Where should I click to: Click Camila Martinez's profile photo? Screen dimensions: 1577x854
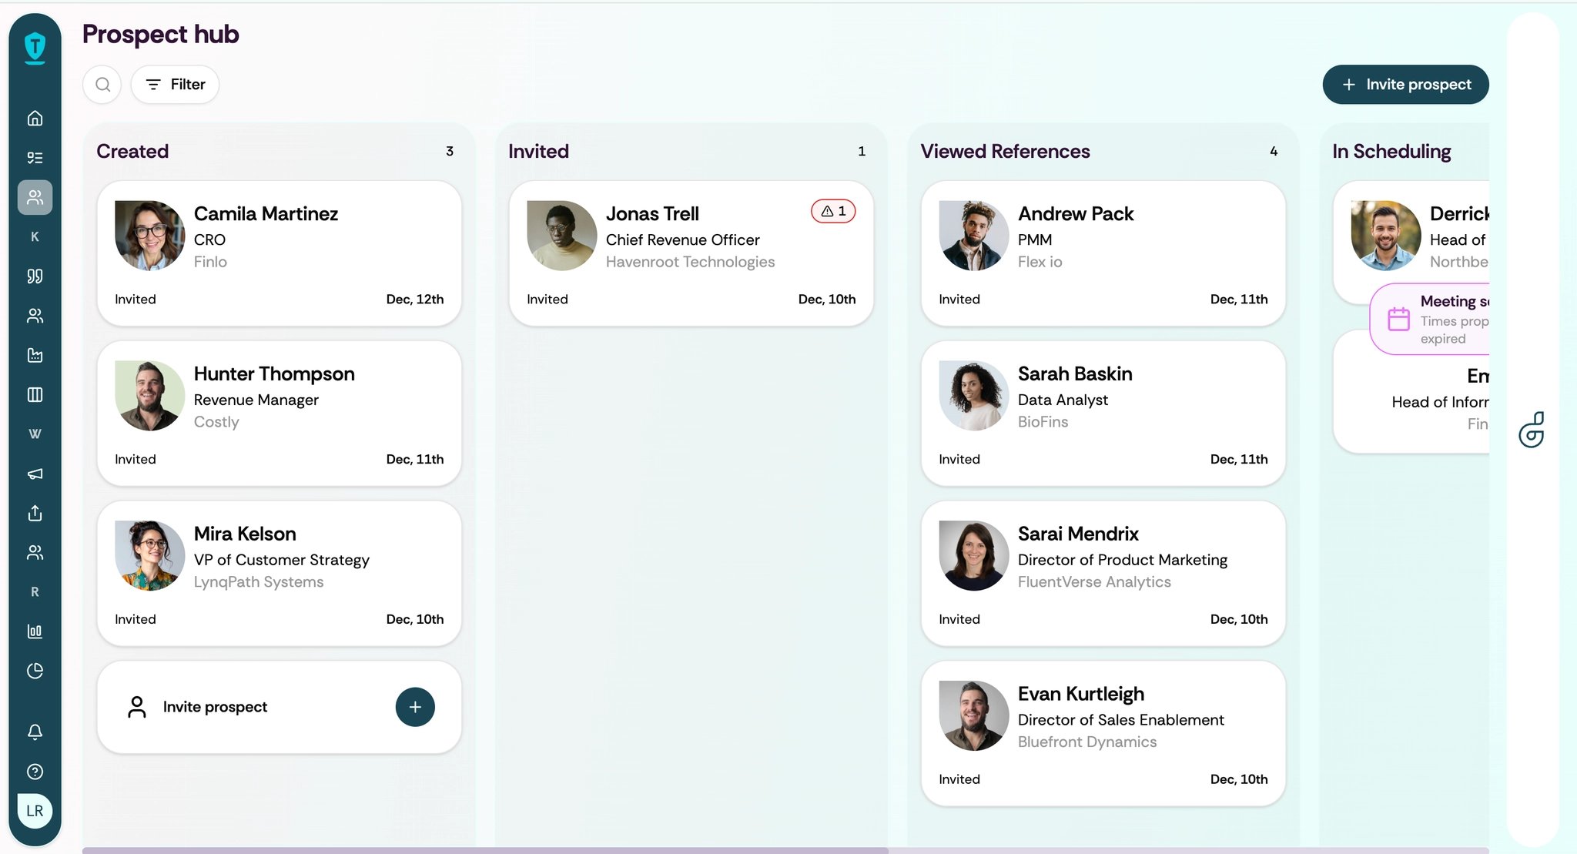[x=149, y=236]
